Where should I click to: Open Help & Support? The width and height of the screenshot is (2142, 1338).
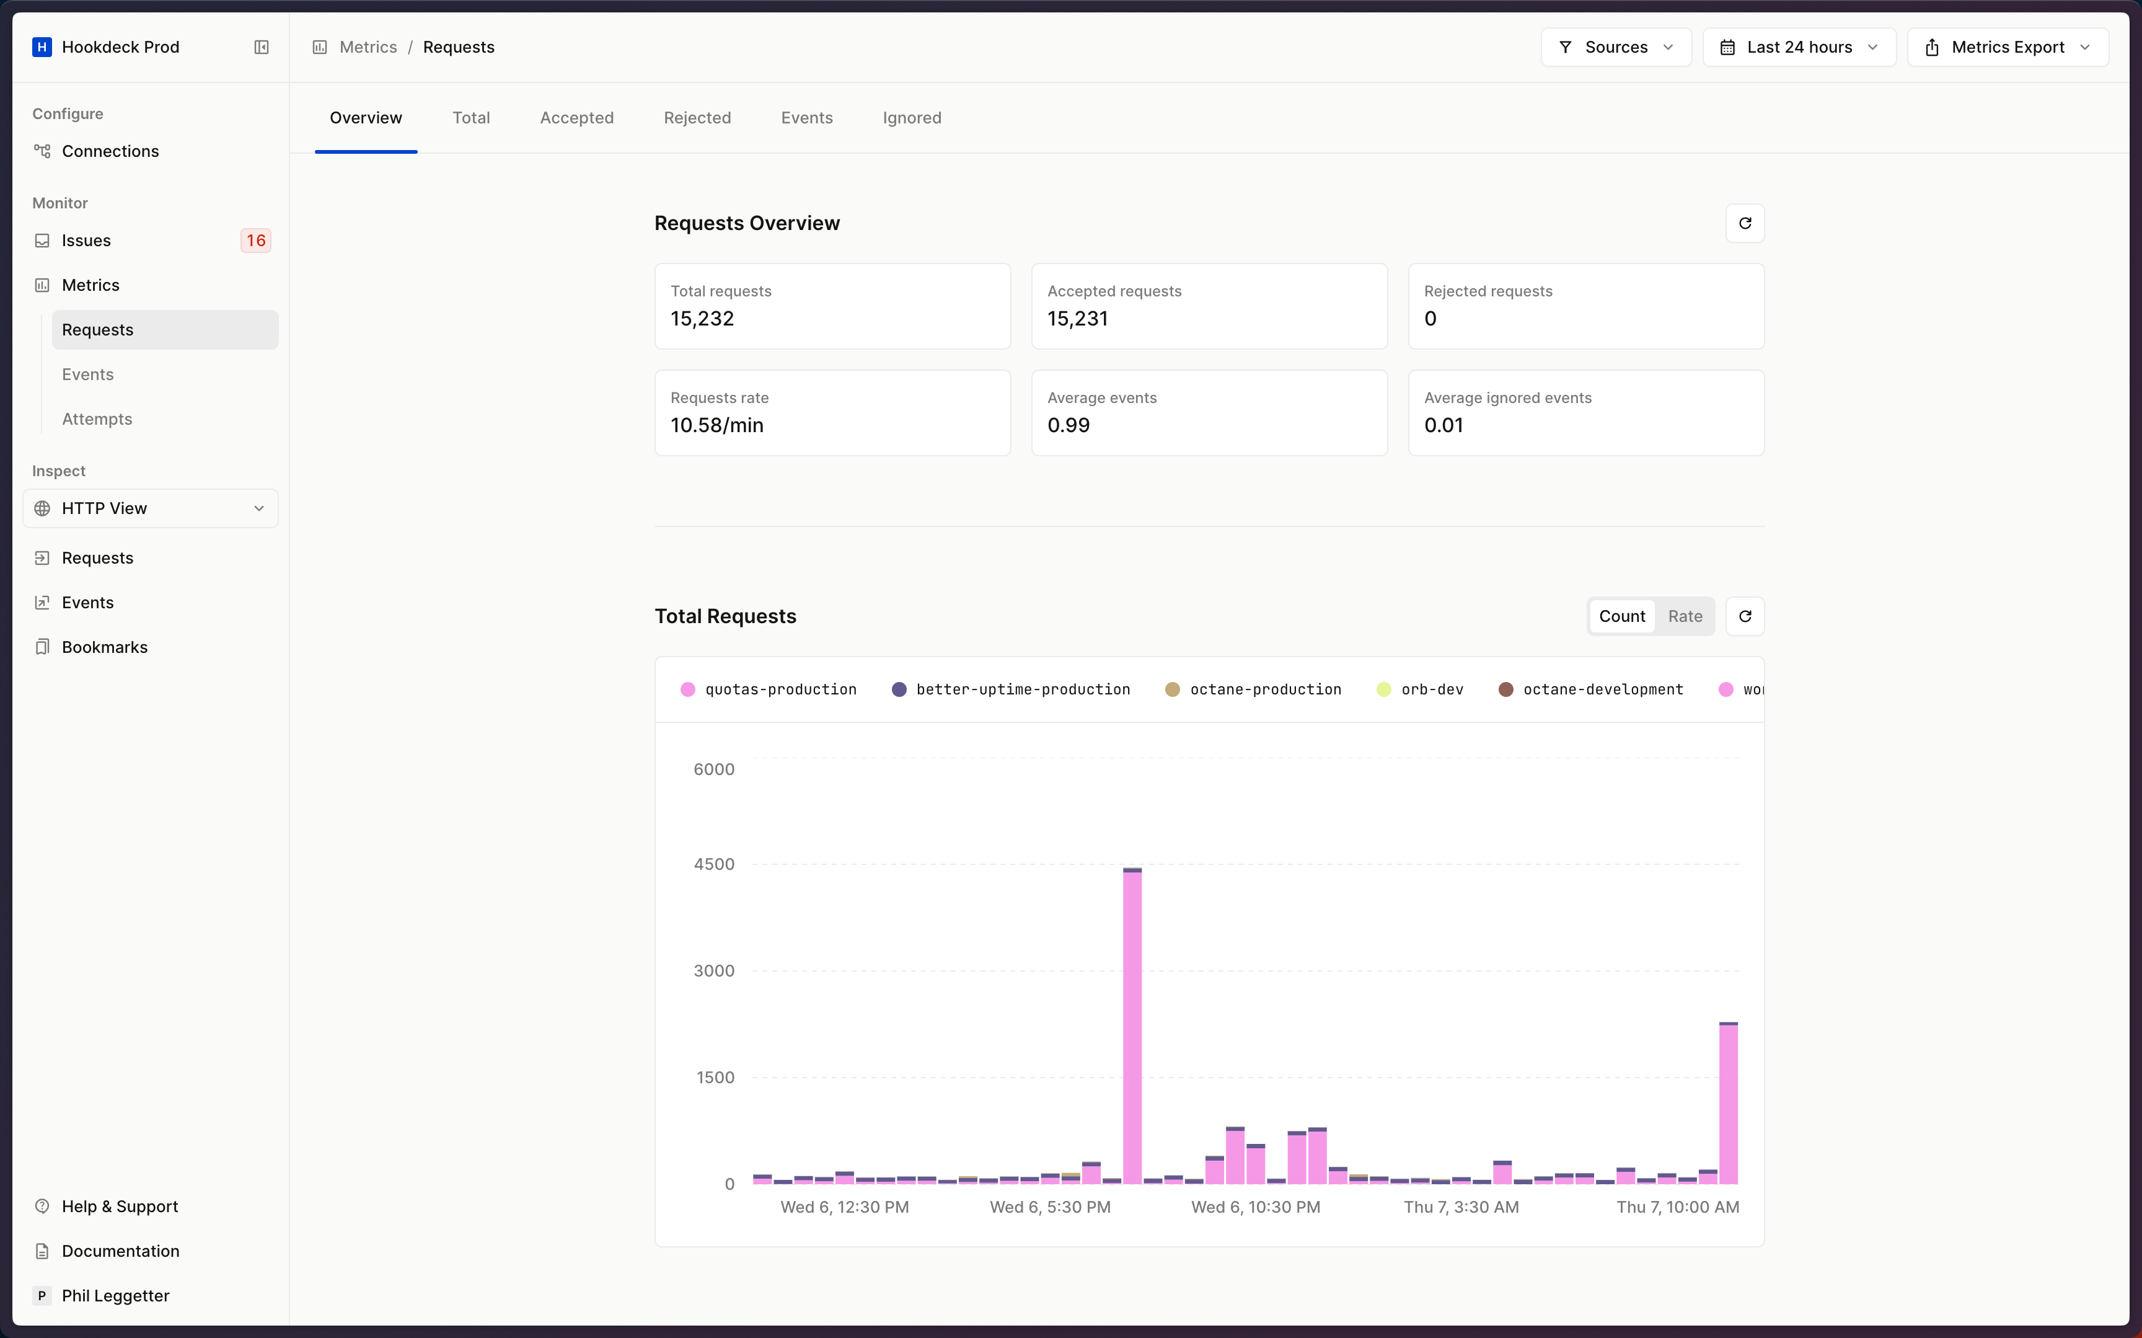120,1205
